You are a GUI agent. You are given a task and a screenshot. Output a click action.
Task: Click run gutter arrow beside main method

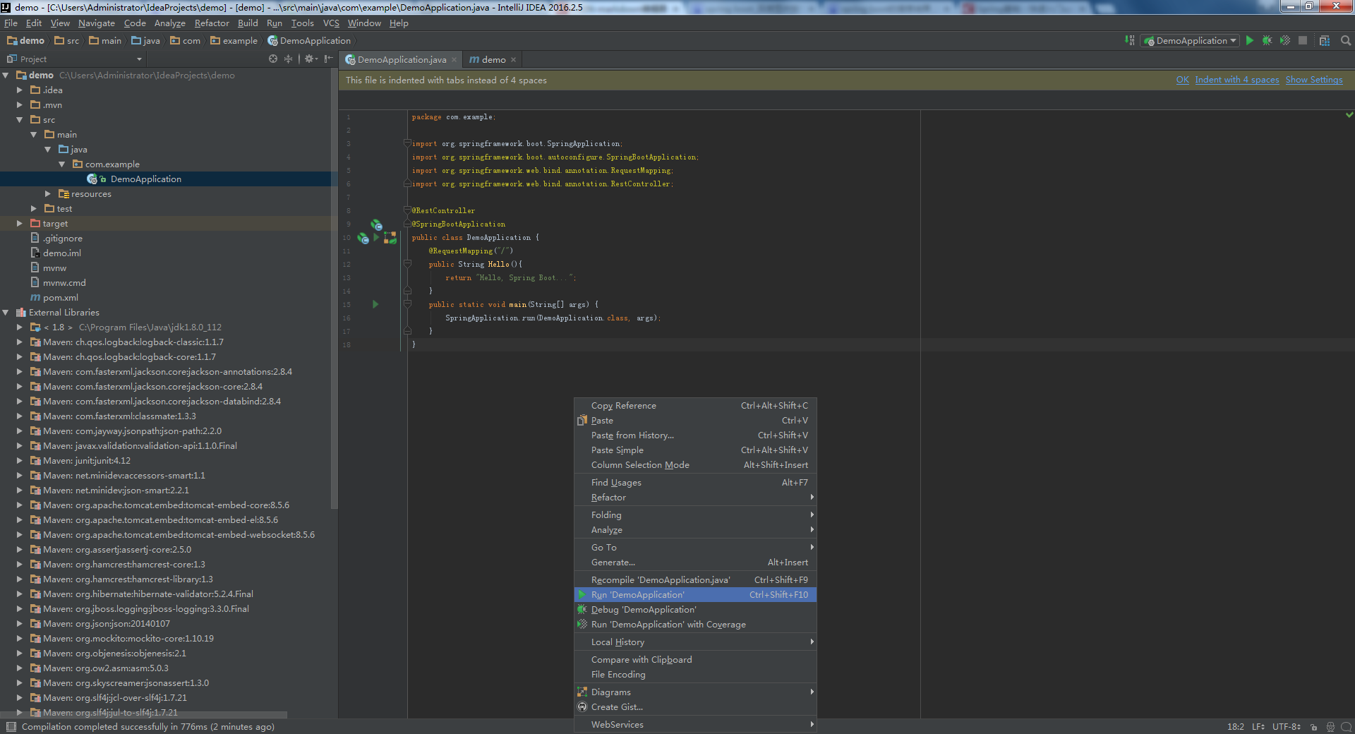click(375, 304)
